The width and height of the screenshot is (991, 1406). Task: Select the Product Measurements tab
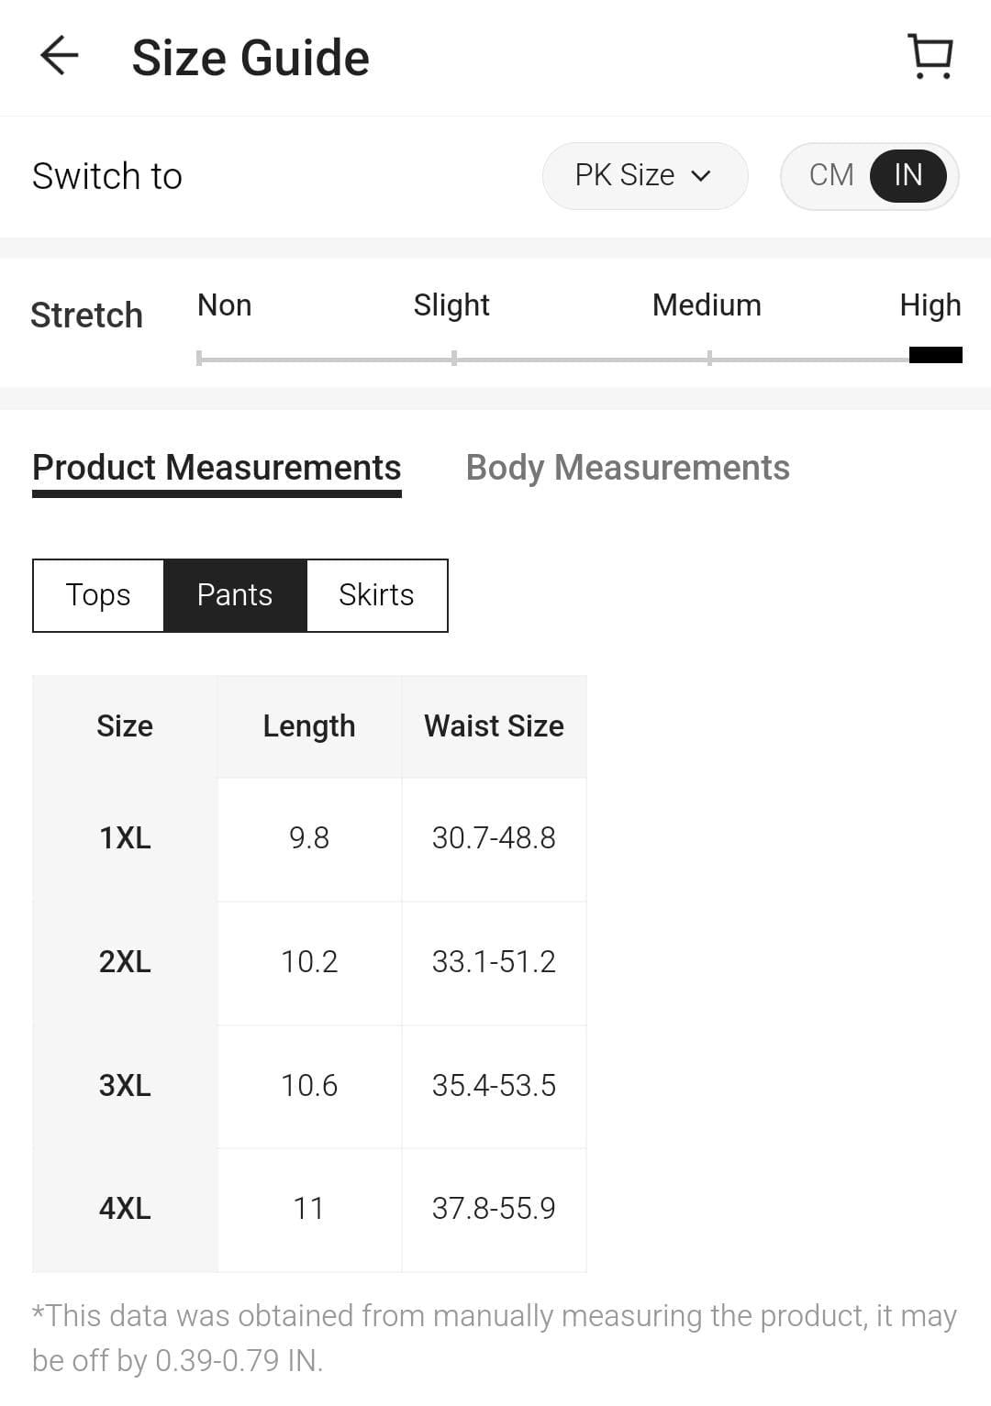(217, 468)
